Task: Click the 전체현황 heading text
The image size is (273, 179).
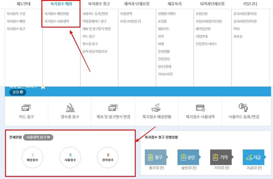Action: 16,137
